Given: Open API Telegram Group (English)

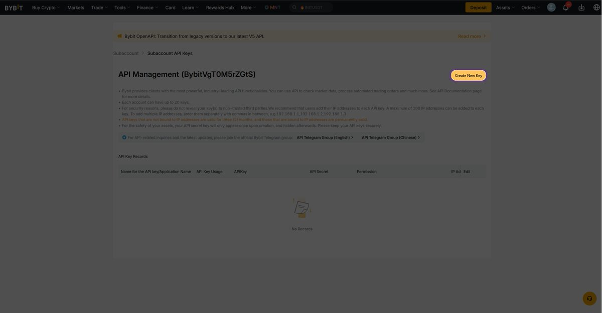Looking at the screenshot, I should [325, 137].
